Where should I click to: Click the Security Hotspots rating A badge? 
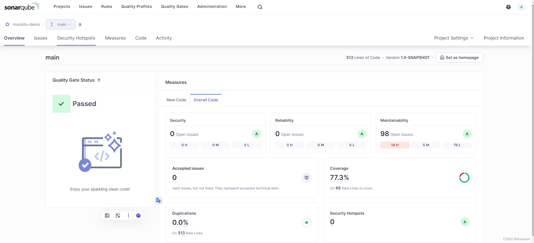(x=465, y=222)
